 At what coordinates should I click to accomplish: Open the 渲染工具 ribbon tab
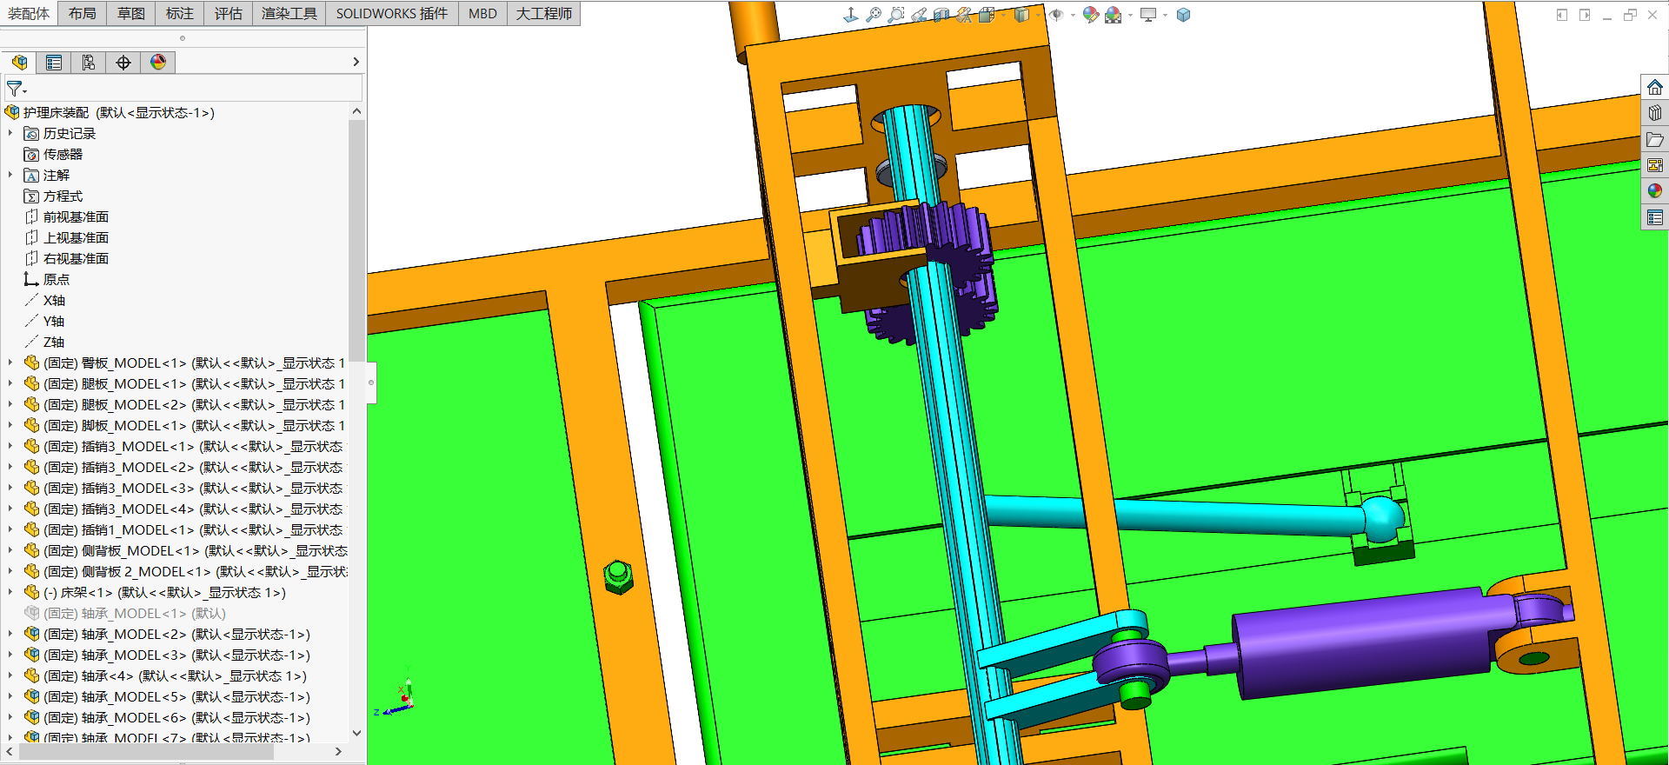click(x=289, y=13)
